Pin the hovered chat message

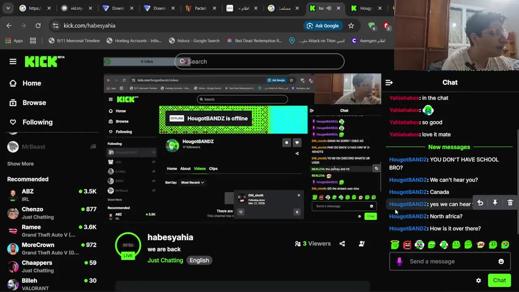point(495,203)
